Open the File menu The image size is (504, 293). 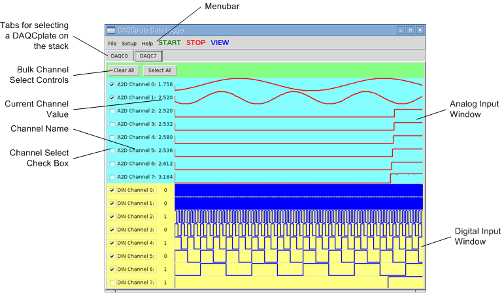point(112,43)
